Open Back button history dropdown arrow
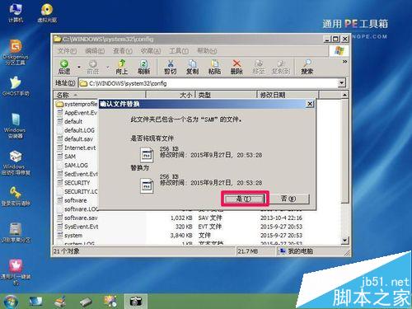 79,67
